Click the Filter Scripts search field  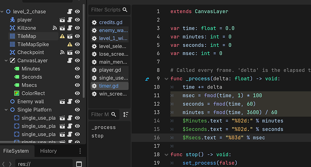[109, 10]
